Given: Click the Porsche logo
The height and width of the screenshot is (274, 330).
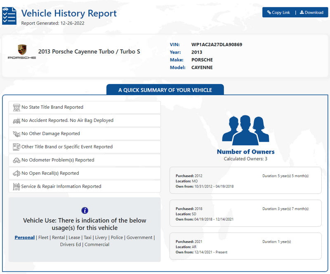Looking at the screenshot, I should pyautogui.click(x=22, y=52).
